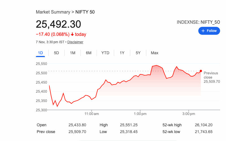
Task: Click the Follow button
Action: [x=209, y=31]
